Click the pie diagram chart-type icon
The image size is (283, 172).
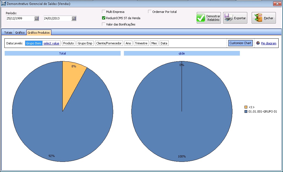click(258, 43)
